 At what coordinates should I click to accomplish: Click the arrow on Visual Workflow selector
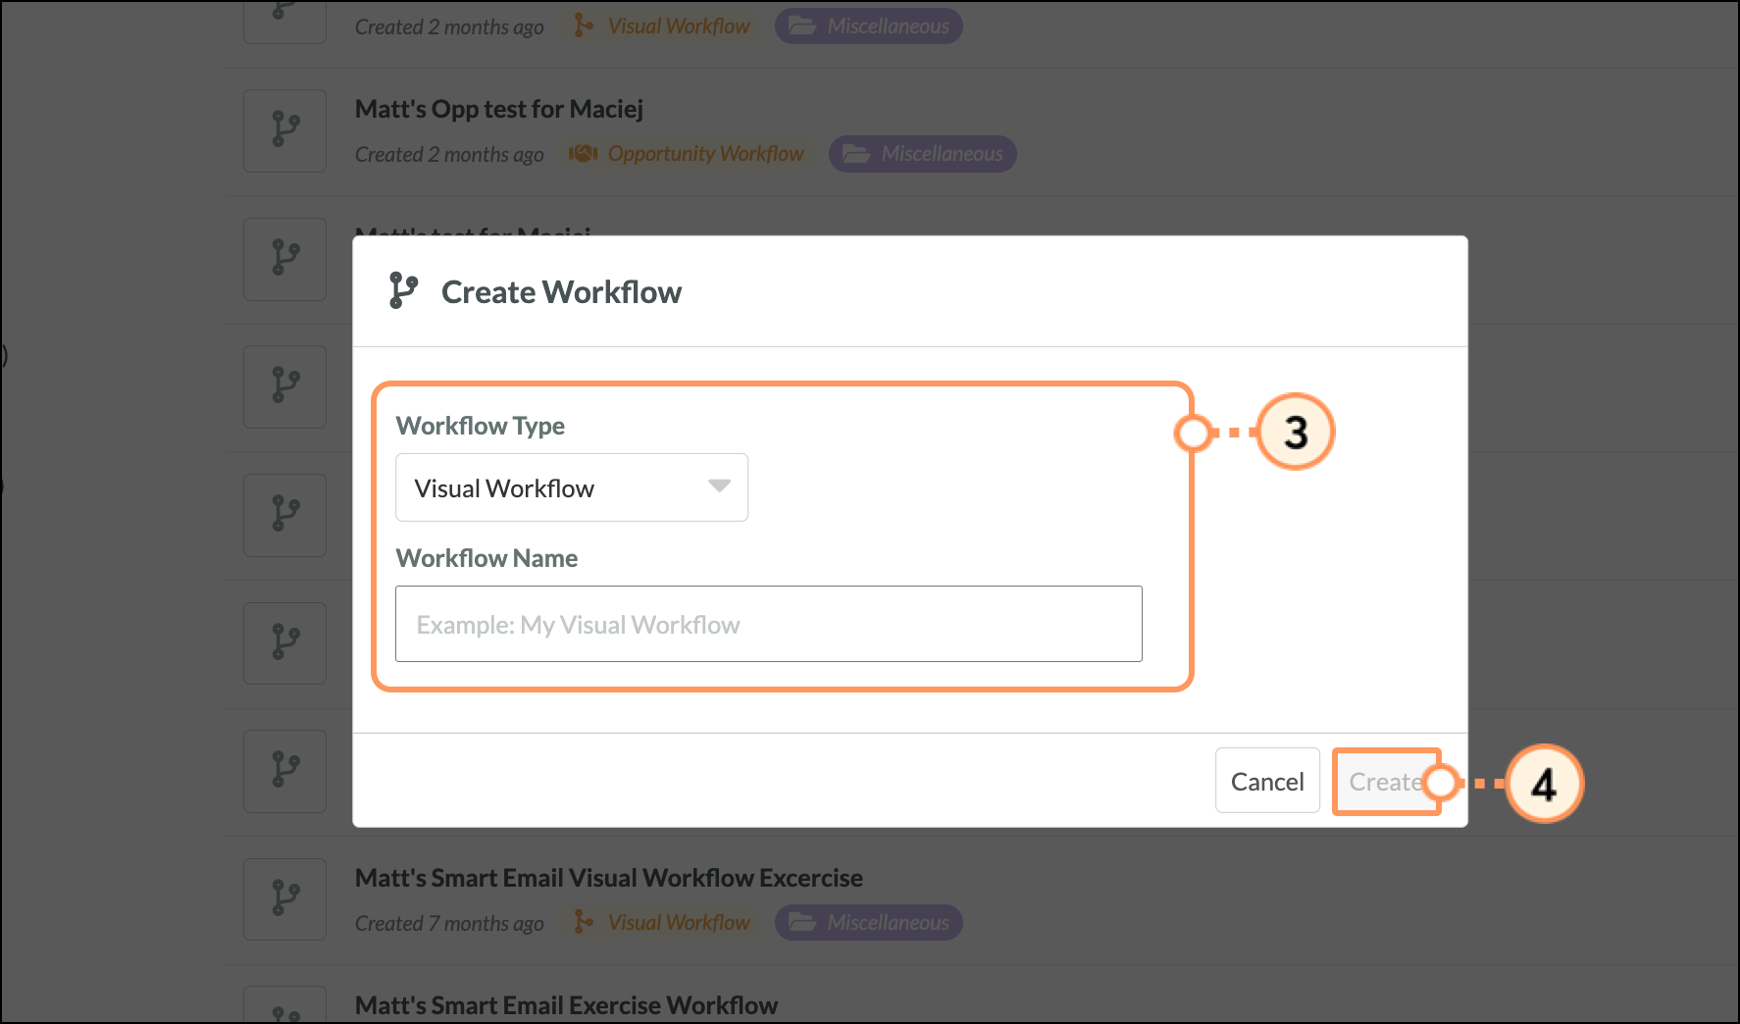[x=719, y=486]
